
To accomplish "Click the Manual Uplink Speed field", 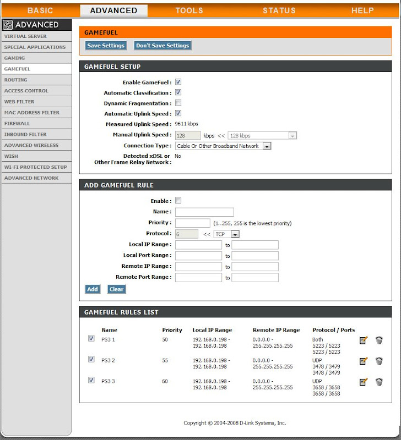I will click(188, 135).
